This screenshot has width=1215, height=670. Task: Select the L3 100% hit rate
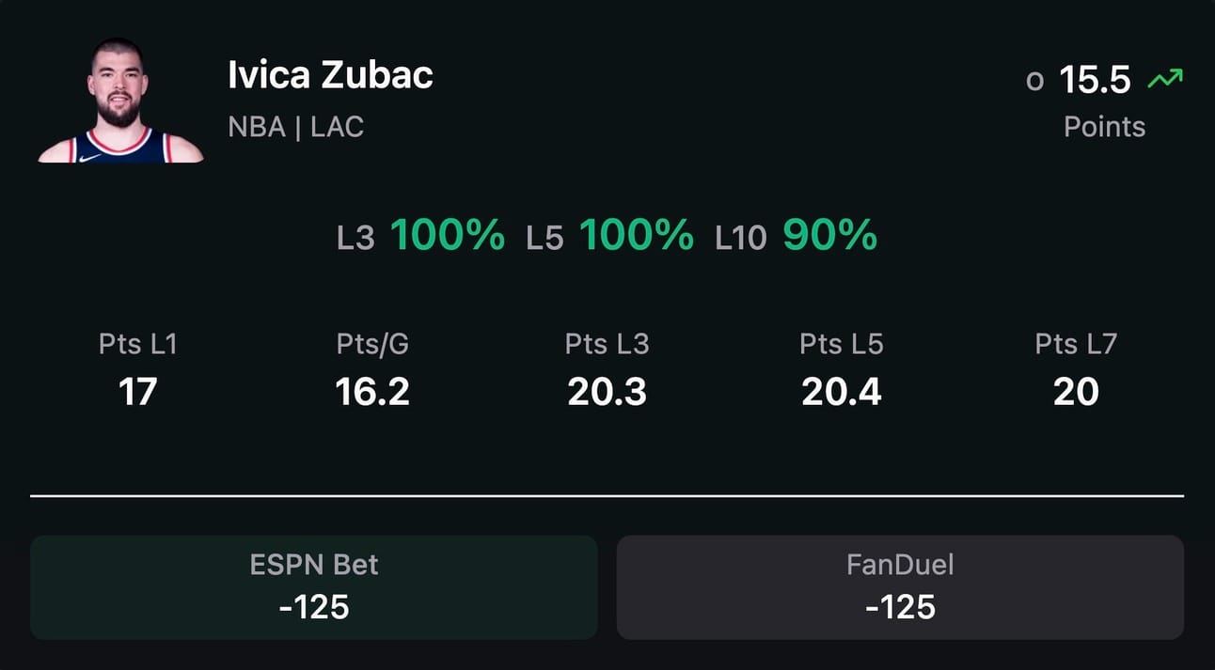tap(420, 235)
